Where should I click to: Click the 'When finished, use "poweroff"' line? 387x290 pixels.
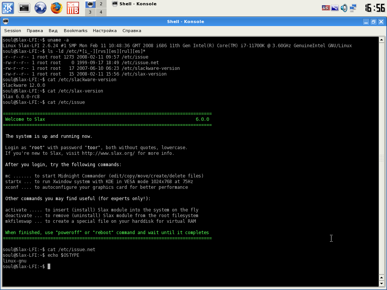107,232
